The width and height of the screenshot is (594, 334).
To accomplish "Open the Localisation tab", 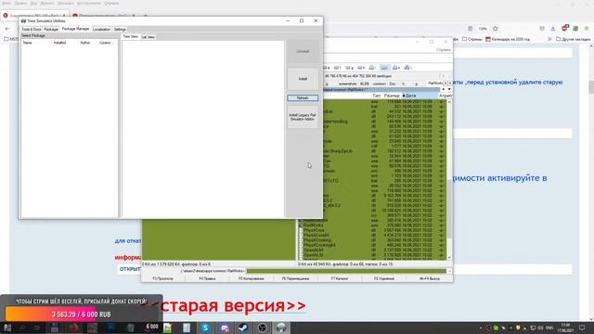I will tap(101, 29).
